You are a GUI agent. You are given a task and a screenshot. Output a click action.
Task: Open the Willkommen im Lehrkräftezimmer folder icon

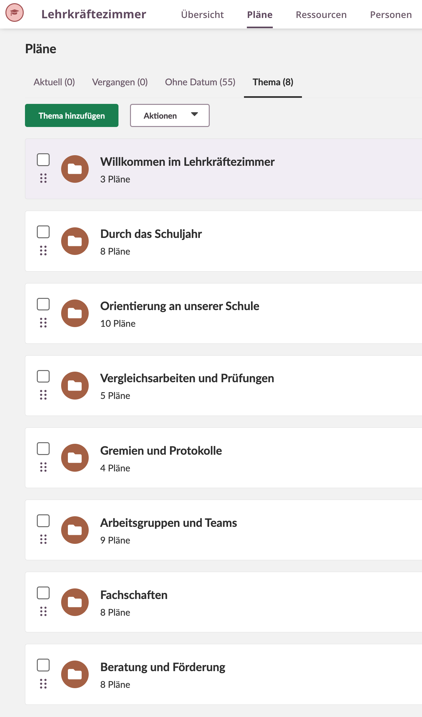(75, 169)
